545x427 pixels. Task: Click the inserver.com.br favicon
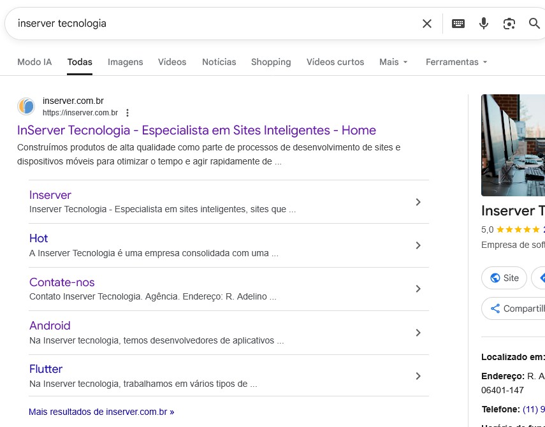click(x=25, y=106)
